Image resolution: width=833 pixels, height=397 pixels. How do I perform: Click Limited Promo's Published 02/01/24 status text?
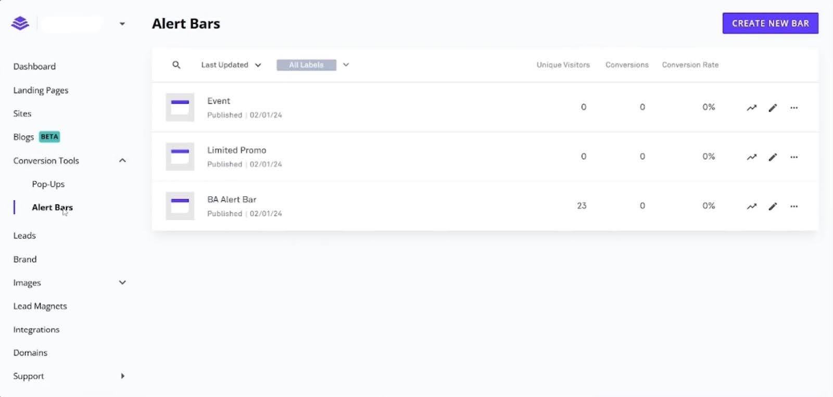click(245, 164)
